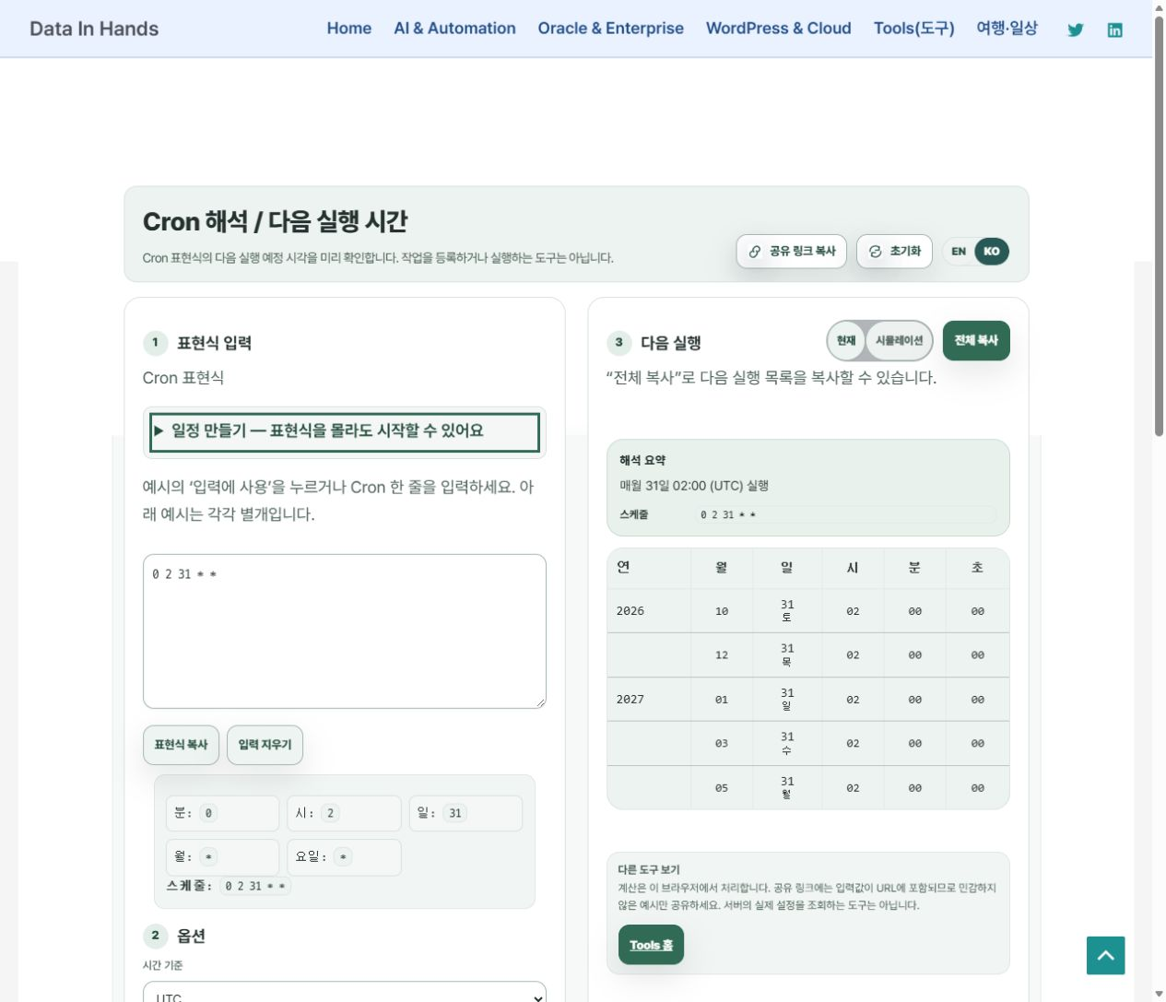Image resolution: width=1166 pixels, height=1002 pixels.
Task: Click the 31 목 day cell
Action: (x=787, y=655)
